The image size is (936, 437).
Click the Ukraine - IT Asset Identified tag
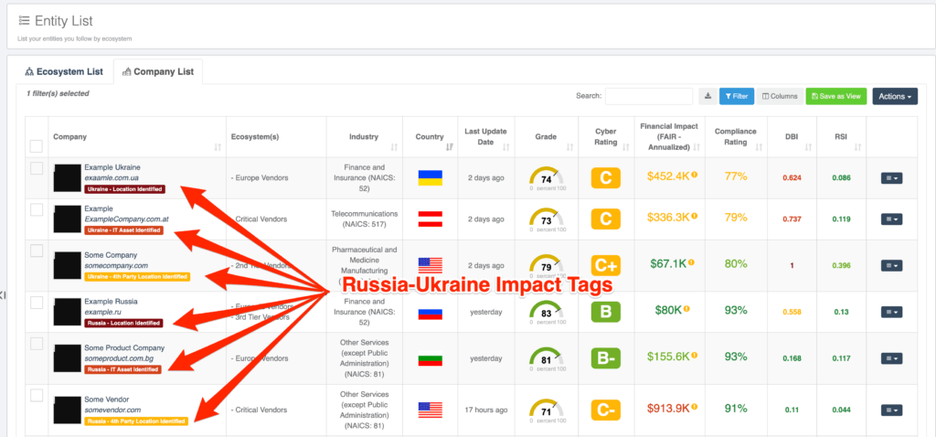(x=123, y=230)
